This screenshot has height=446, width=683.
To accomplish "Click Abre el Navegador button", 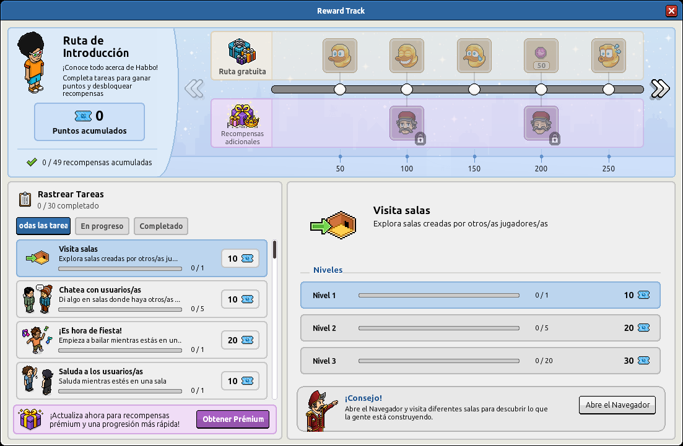I will coord(617,405).
